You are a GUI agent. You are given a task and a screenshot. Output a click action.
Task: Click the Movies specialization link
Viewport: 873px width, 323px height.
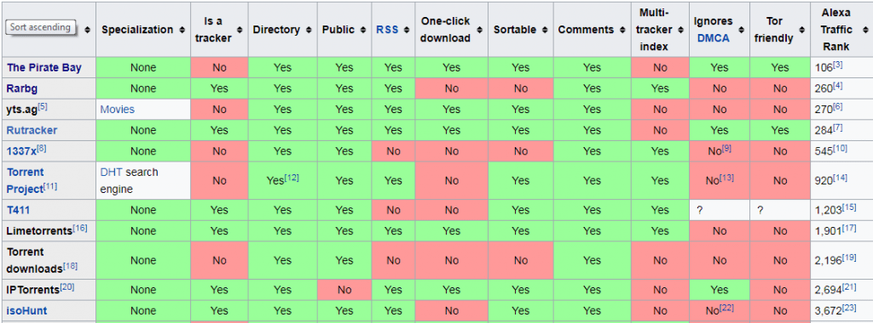[118, 110]
